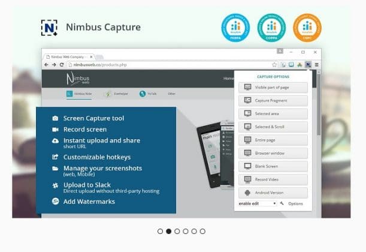Click the blue square extension icon in toolbar
The image size is (366, 252).
point(291,65)
